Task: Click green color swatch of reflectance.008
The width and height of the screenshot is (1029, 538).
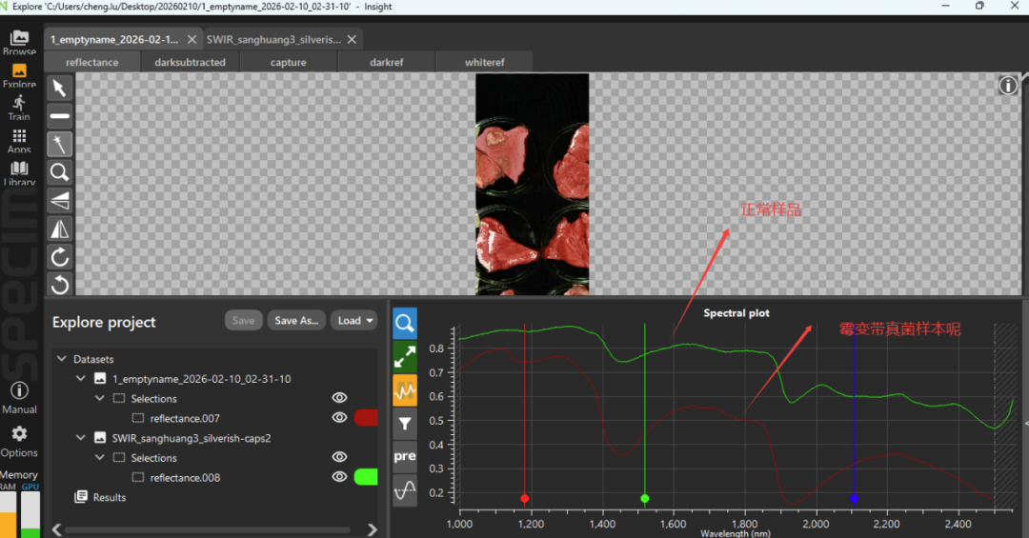Action: [366, 477]
